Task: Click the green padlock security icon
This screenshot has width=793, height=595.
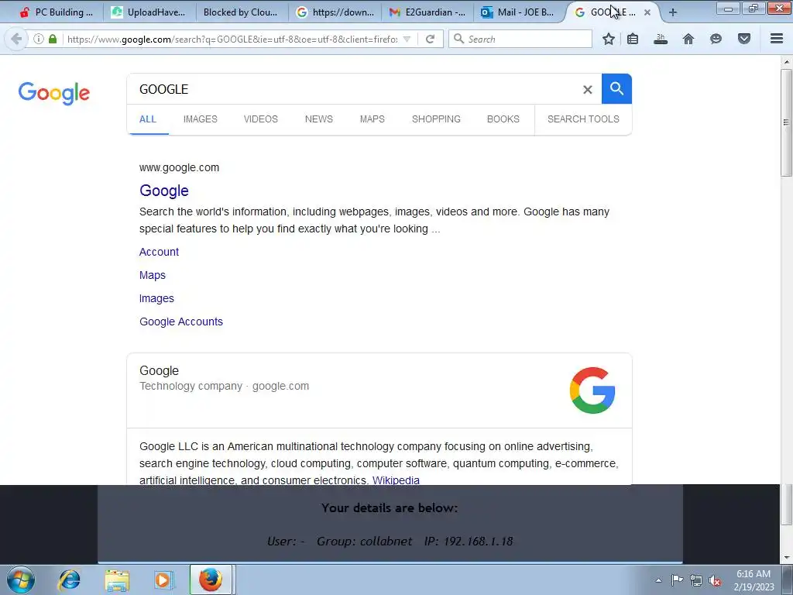Action: coord(53,39)
